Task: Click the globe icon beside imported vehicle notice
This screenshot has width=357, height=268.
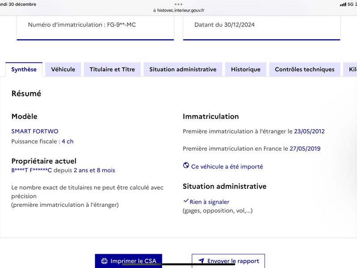Action: pyautogui.click(x=186, y=165)
